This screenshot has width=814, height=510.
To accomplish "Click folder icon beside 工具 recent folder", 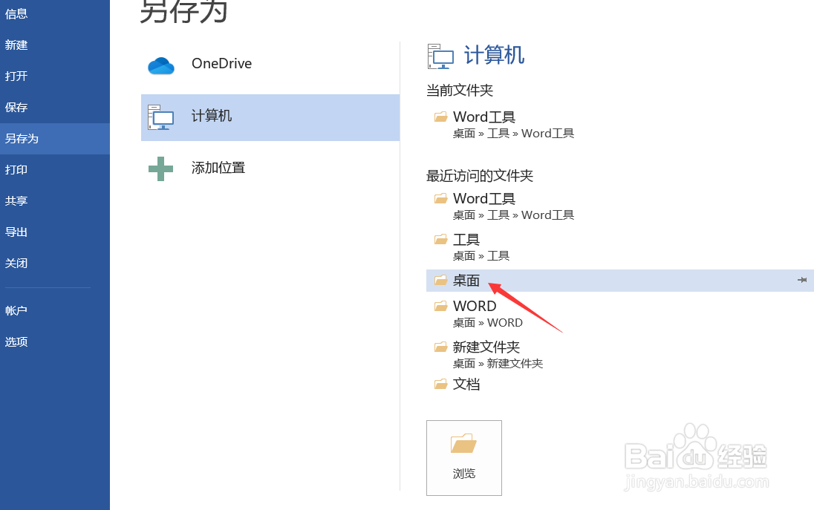I will pos(441,239).
